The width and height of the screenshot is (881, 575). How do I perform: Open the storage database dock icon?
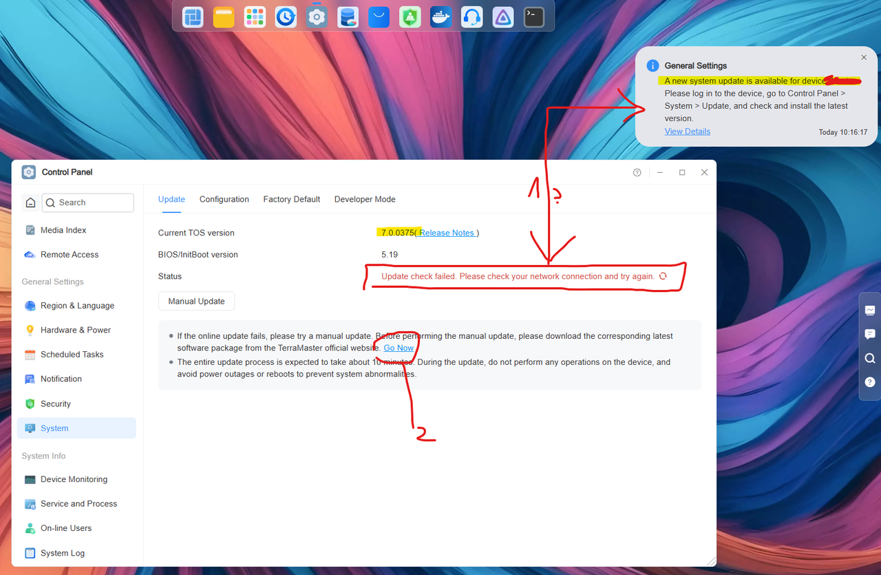coord(348,17)
